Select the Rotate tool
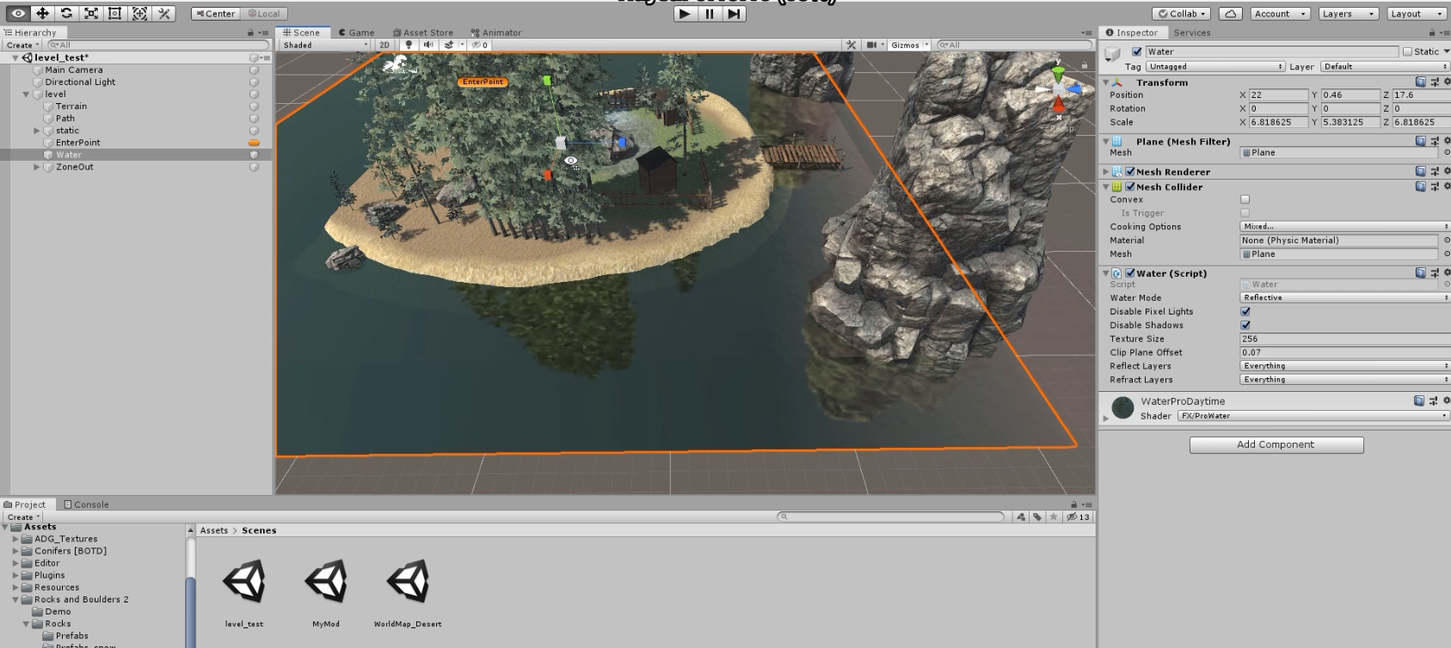Image resolution: width=1451 pixels, height=648 pixels. (x=66, y=14)
